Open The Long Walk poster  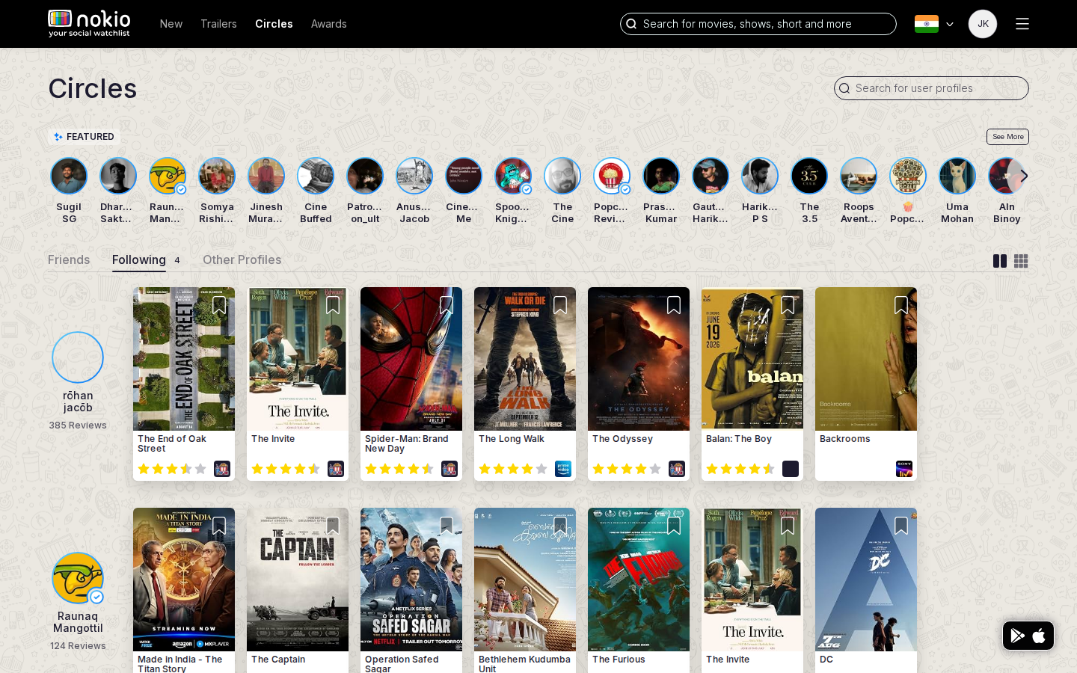coord(525,359)
